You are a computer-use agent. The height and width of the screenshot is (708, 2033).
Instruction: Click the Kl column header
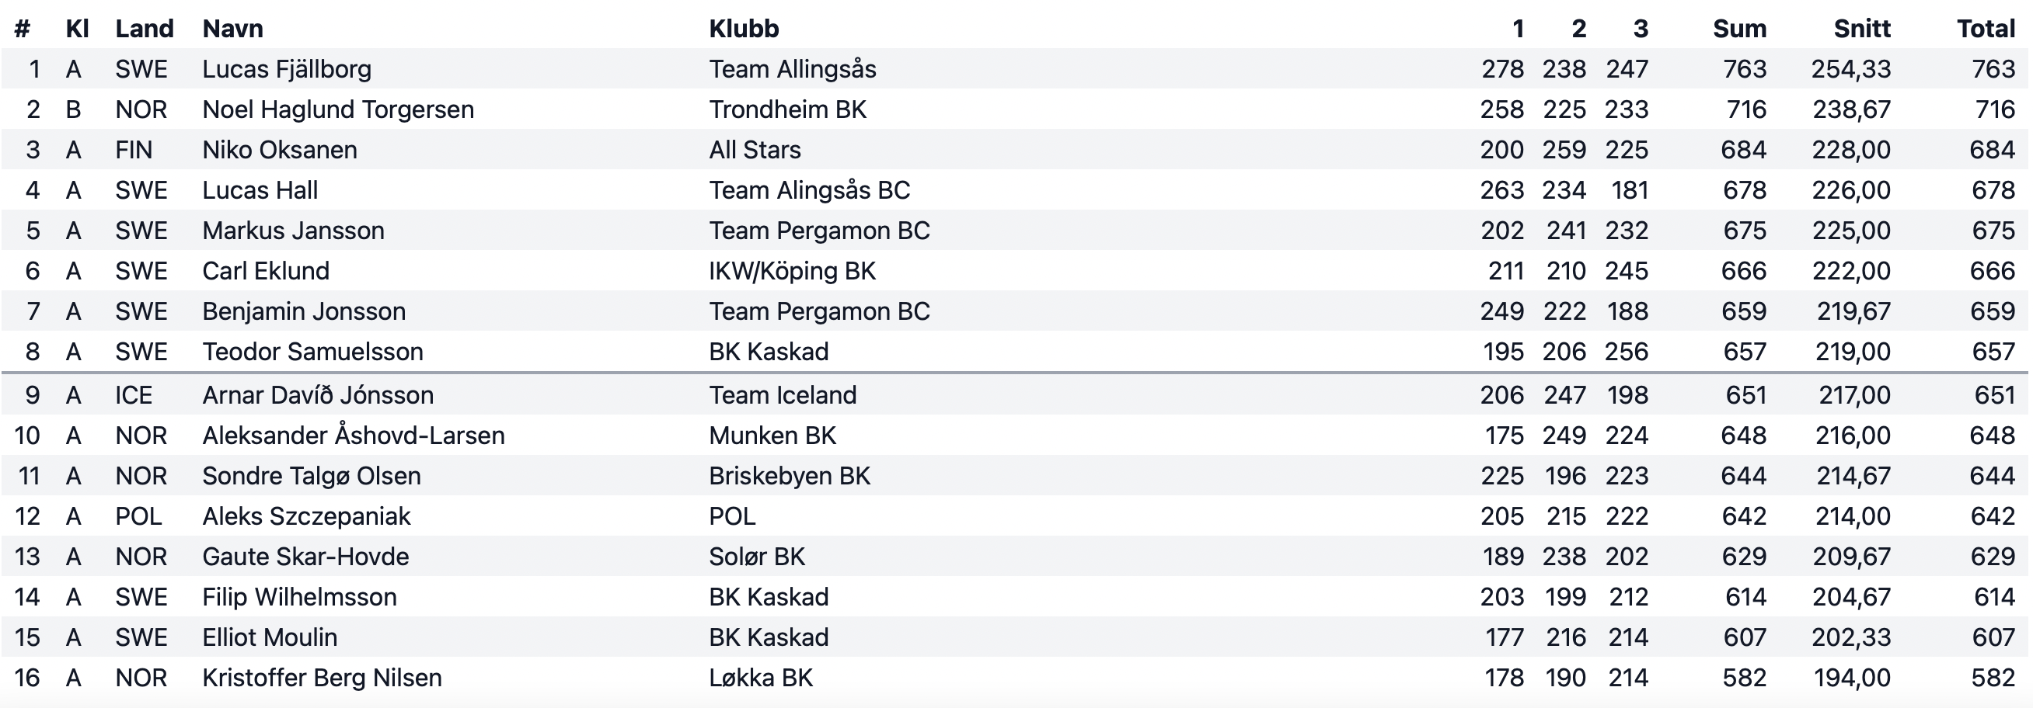pos(78,29)
